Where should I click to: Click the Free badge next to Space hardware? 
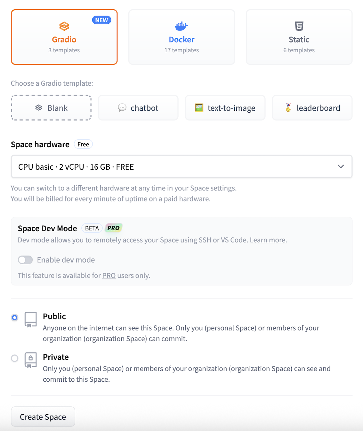[83, 144]
